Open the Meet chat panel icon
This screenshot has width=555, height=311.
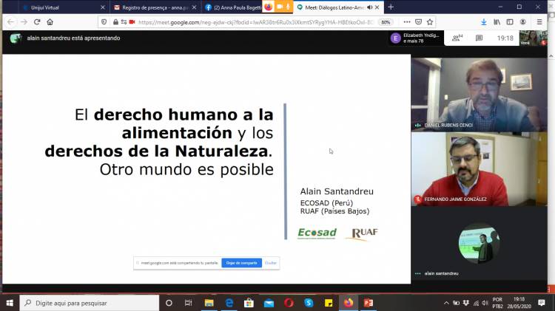(480, 38)
